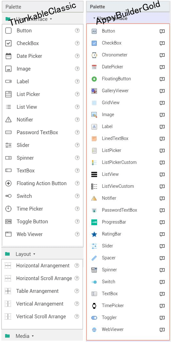Pick the Toggler icon in AppyBuilder palette

pos(94,318)
